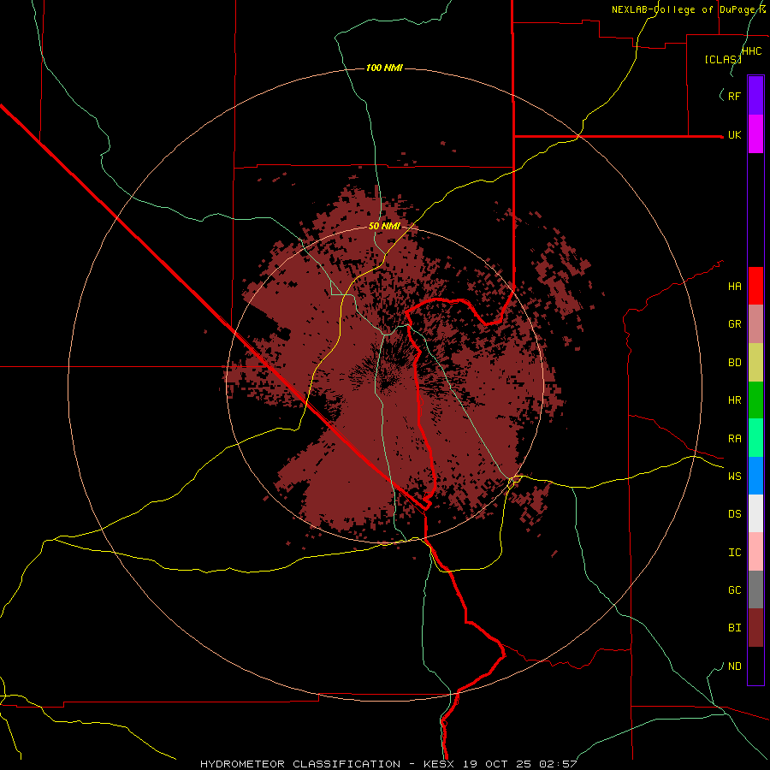
Task: Click the UK magenta legend swatch
Action: pyautogui.click(x=755, y=134)
